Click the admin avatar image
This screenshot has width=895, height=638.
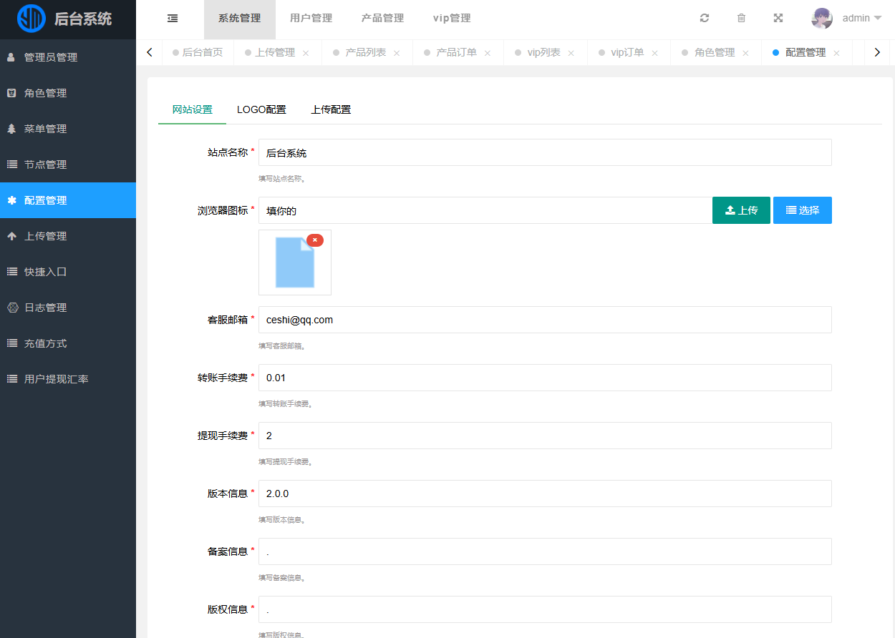[x=822, y=19]
